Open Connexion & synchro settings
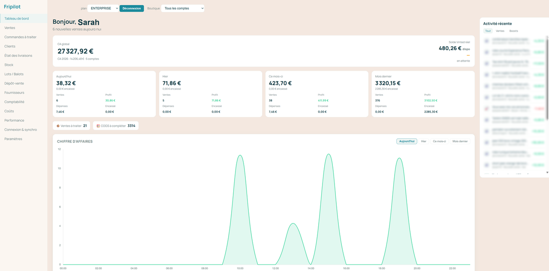549x271 pixels. 24,130
